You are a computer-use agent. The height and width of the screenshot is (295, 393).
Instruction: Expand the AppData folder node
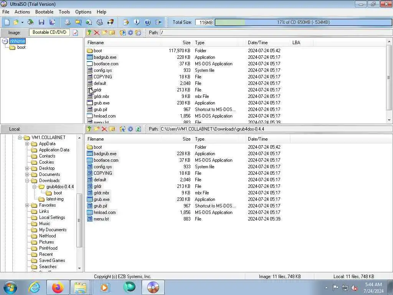[x=27, y=144]
